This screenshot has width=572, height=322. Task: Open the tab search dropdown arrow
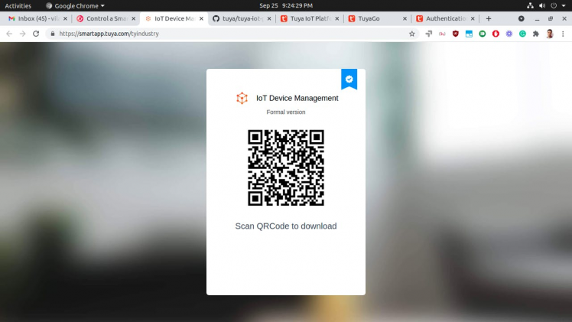coord(522,18)
